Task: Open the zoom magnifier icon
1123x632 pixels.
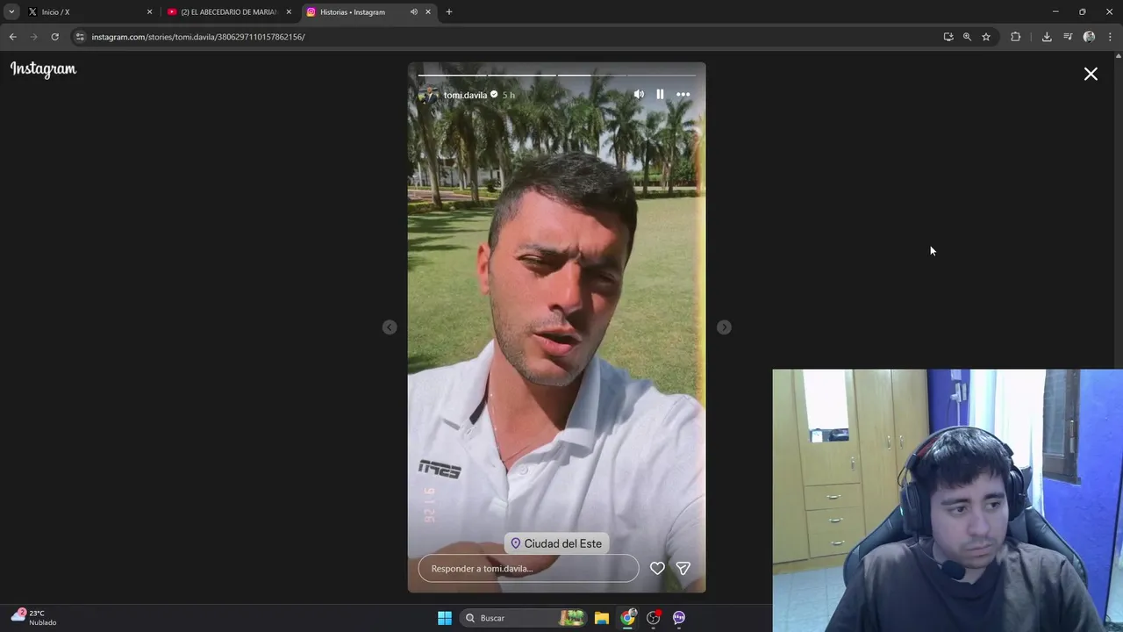Action: tap(967, 37)
